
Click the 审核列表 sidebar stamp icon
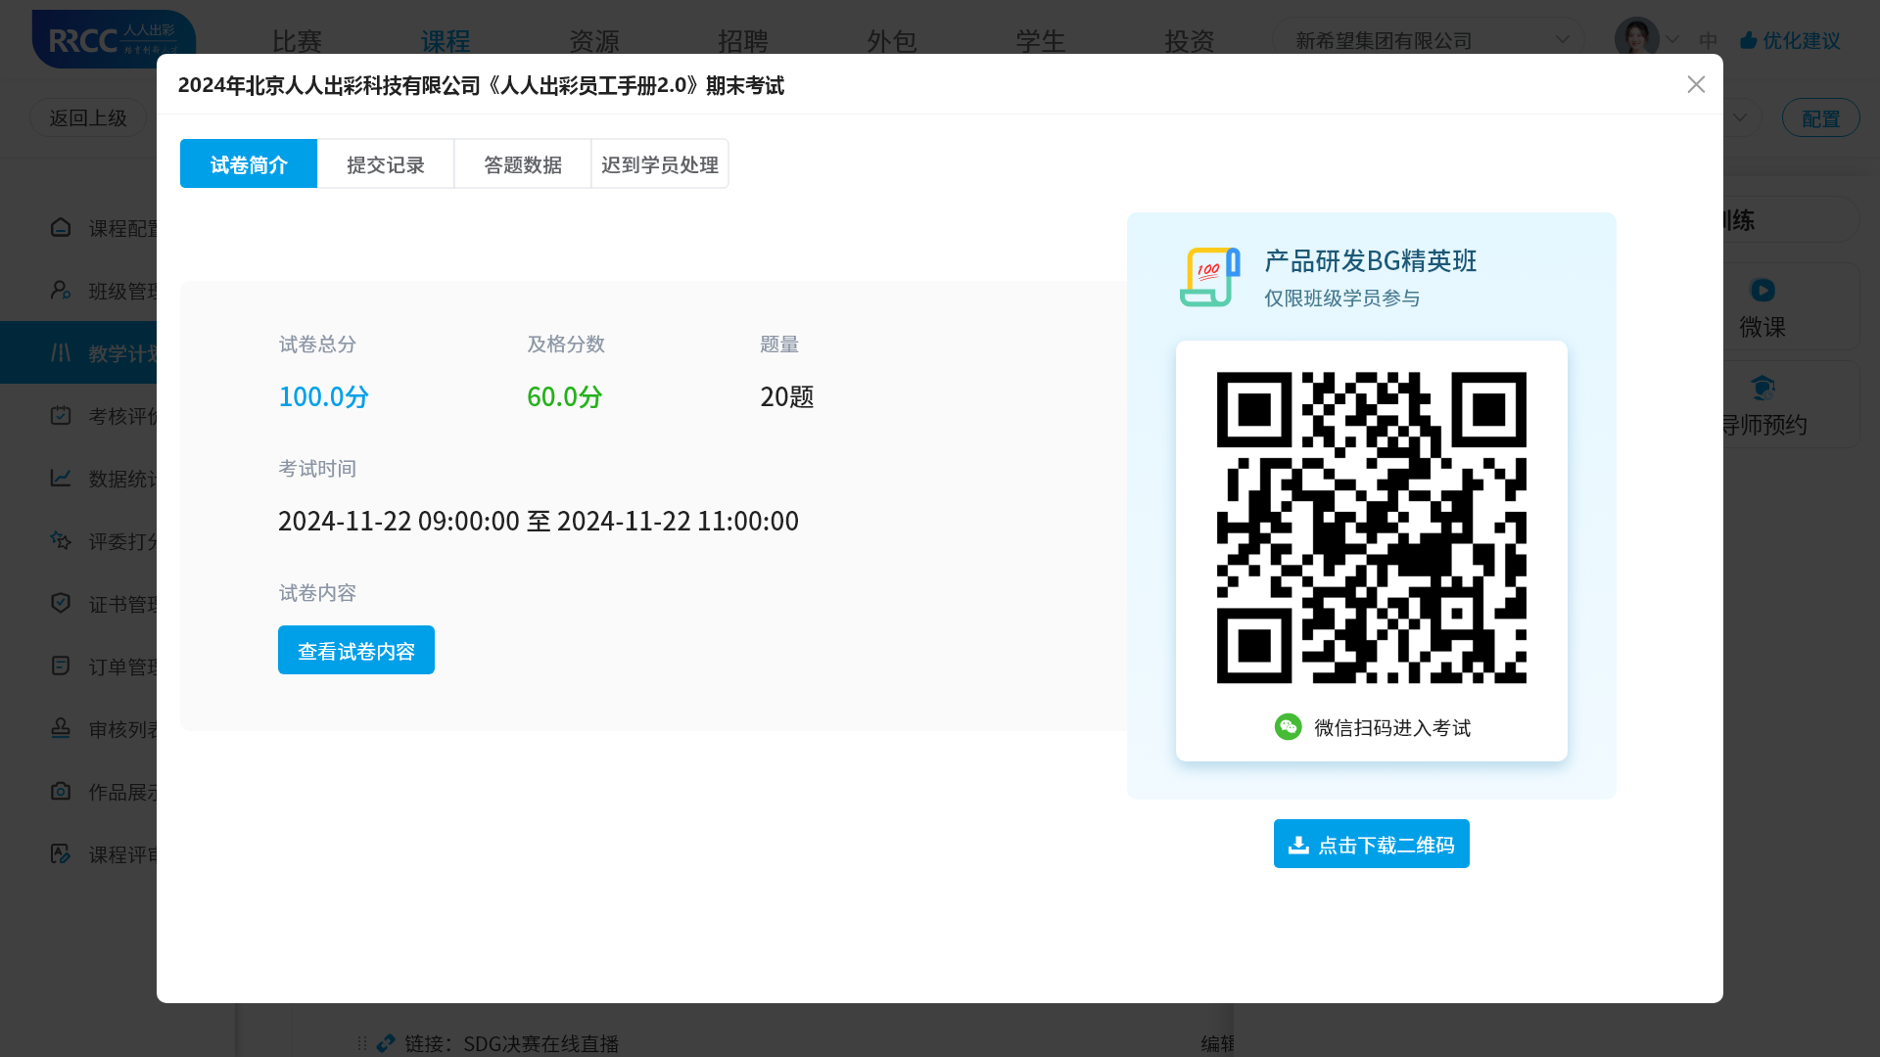(x=61, y=728)
